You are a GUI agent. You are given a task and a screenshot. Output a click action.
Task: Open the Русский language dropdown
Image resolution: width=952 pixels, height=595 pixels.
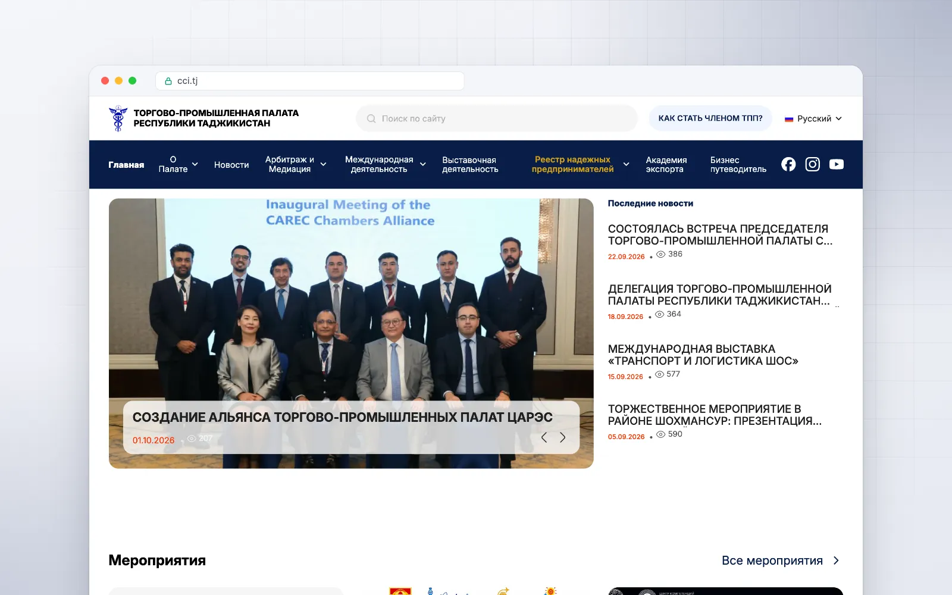click(813, 118)
